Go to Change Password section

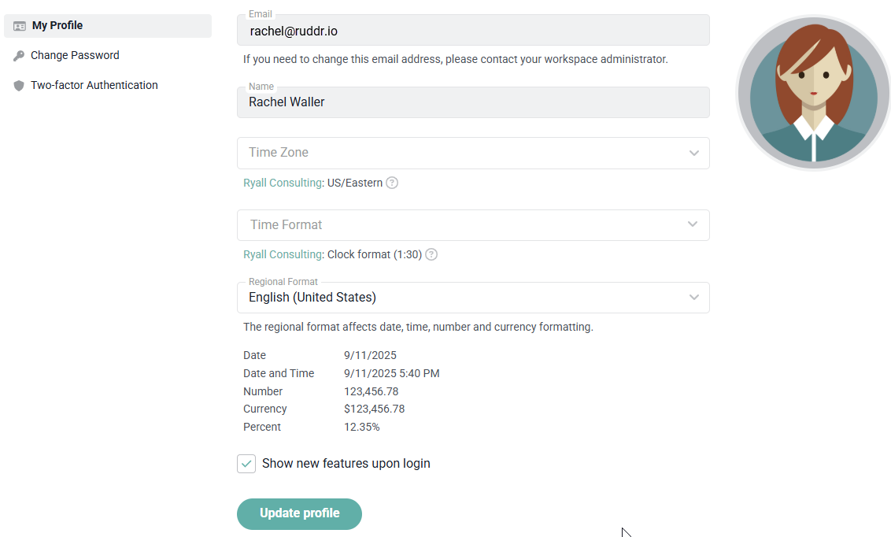(x=75, y=56)
